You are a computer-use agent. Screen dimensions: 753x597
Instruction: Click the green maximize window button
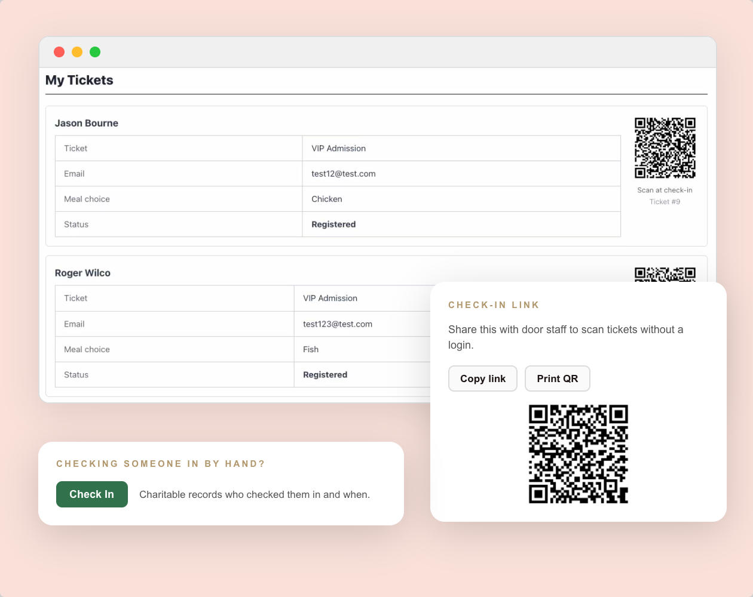pyautogui.click(x=95, y=52)
